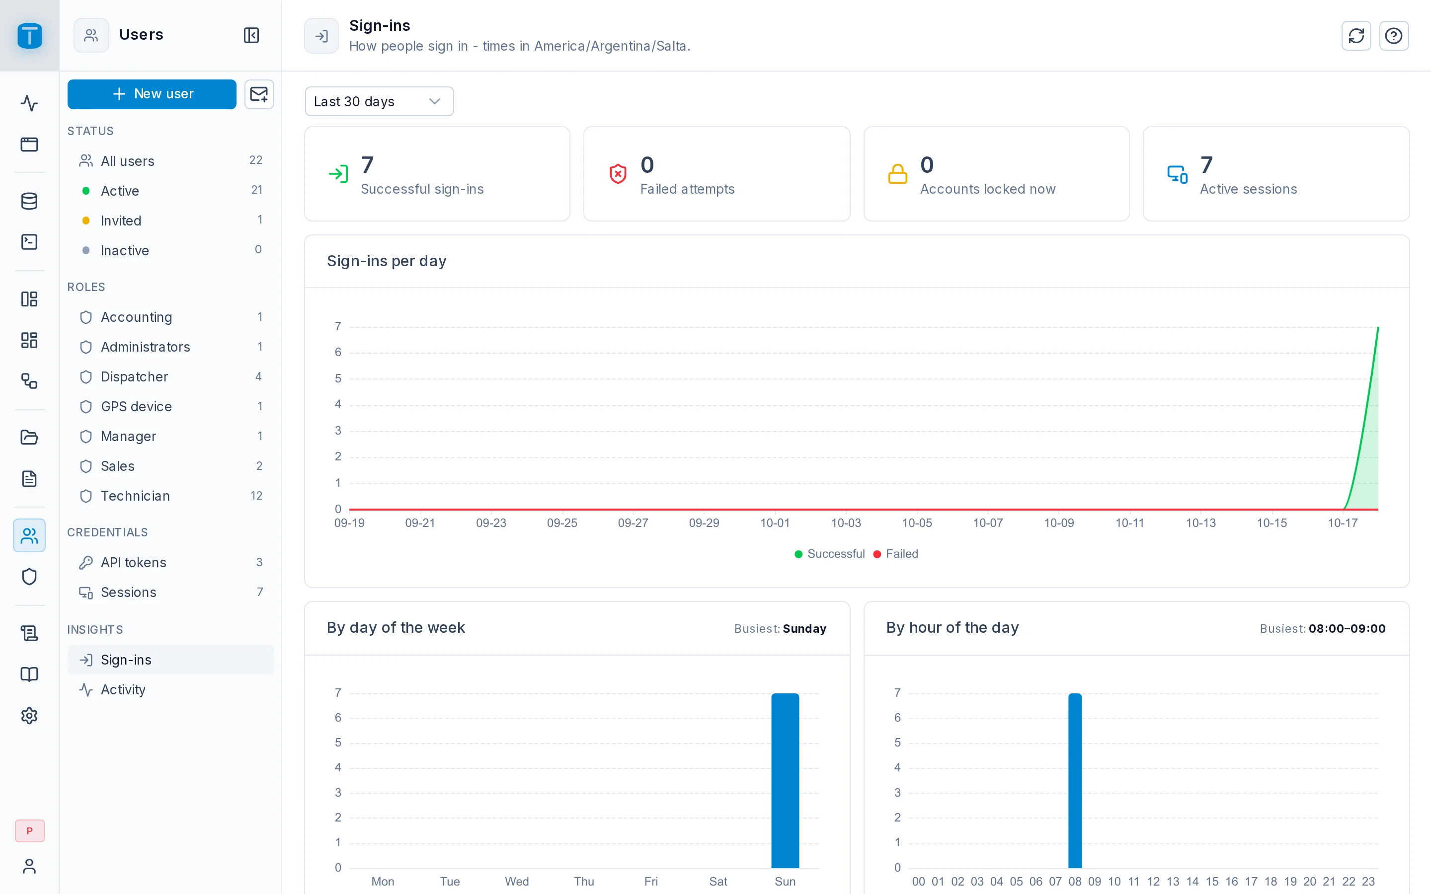1431x894 pixels.
Task: Filter by Inactive status
Action: pos(170,250)
